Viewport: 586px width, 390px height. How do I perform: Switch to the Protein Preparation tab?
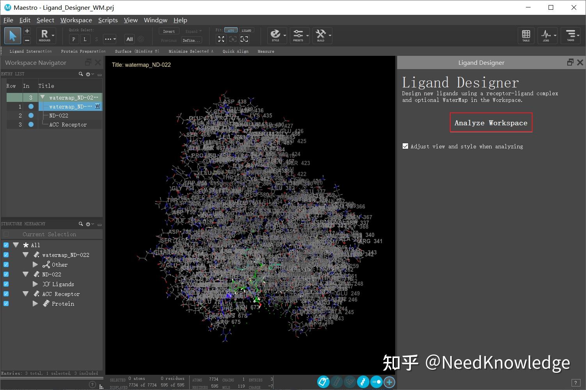point(83,51)
